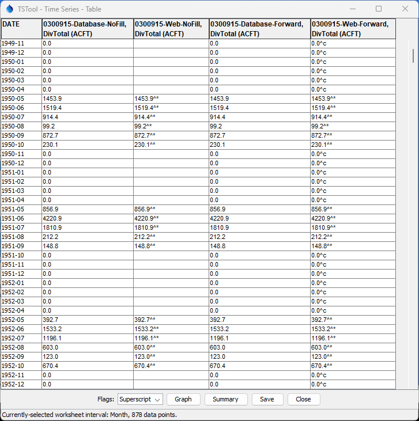Click the vertical scrollbar thumb
419x421 pixels.
(x=413, y=56)
